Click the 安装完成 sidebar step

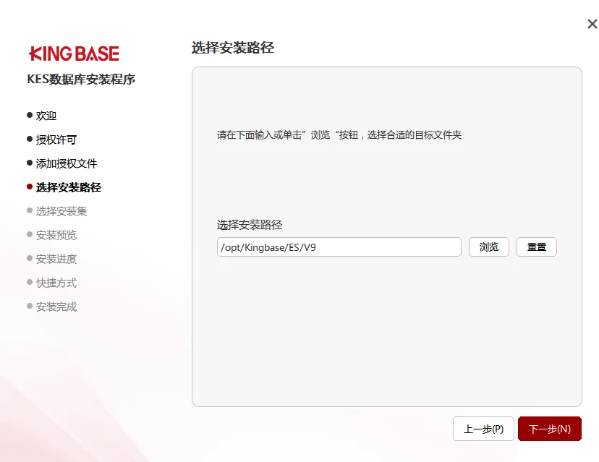point(56,307)
